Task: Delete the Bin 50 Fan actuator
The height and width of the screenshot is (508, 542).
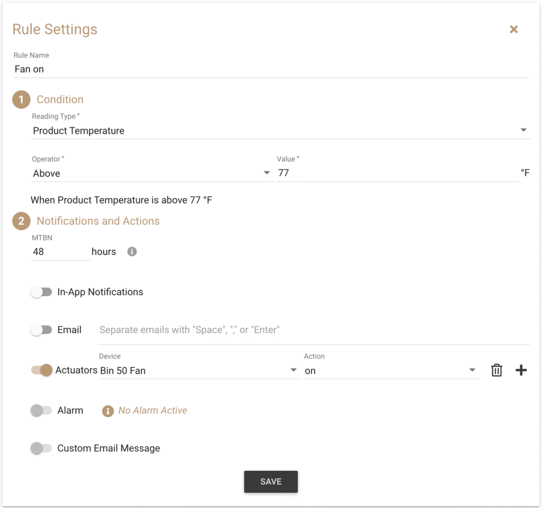Action: pyautogui.click(x=496, y=370)
